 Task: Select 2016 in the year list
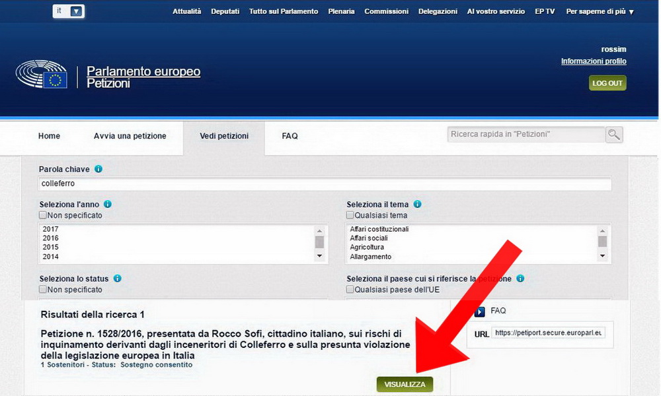coord(51,238)
